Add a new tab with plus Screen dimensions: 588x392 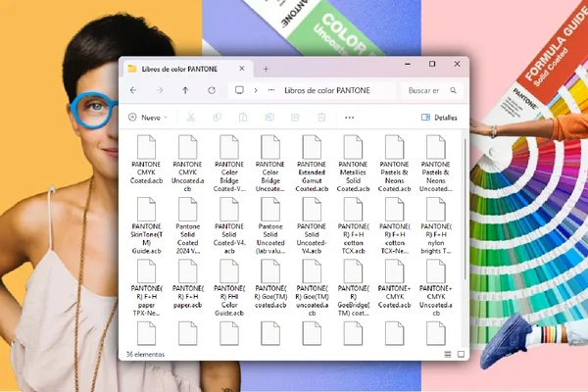point(266,69)
